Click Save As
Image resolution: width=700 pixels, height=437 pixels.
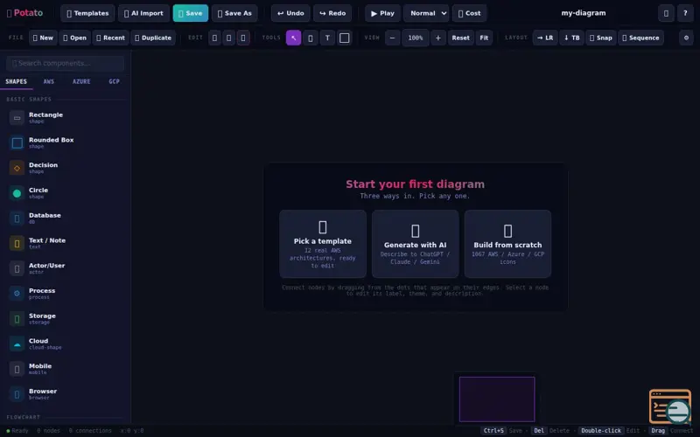[x=234, y=13]
